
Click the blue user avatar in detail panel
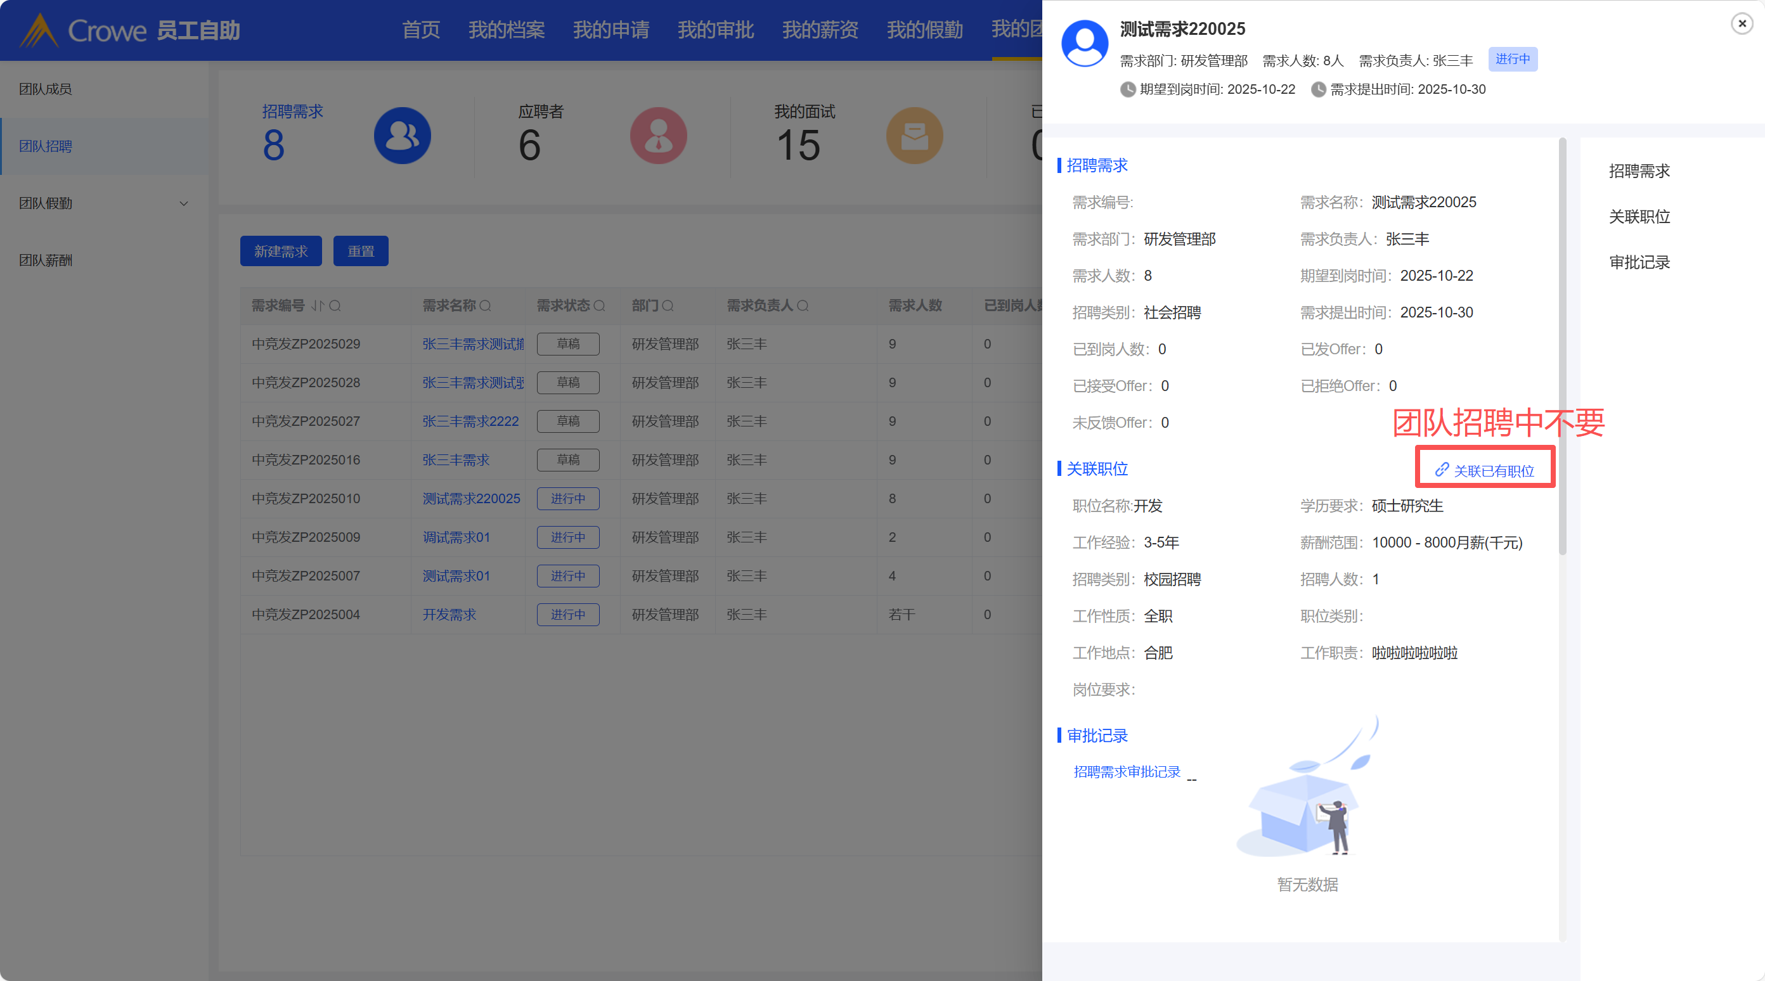[x=1085, y=44]
